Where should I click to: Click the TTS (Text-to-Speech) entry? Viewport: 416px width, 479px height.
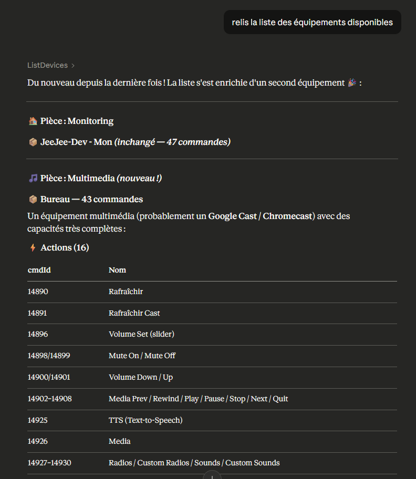[145, 420]
